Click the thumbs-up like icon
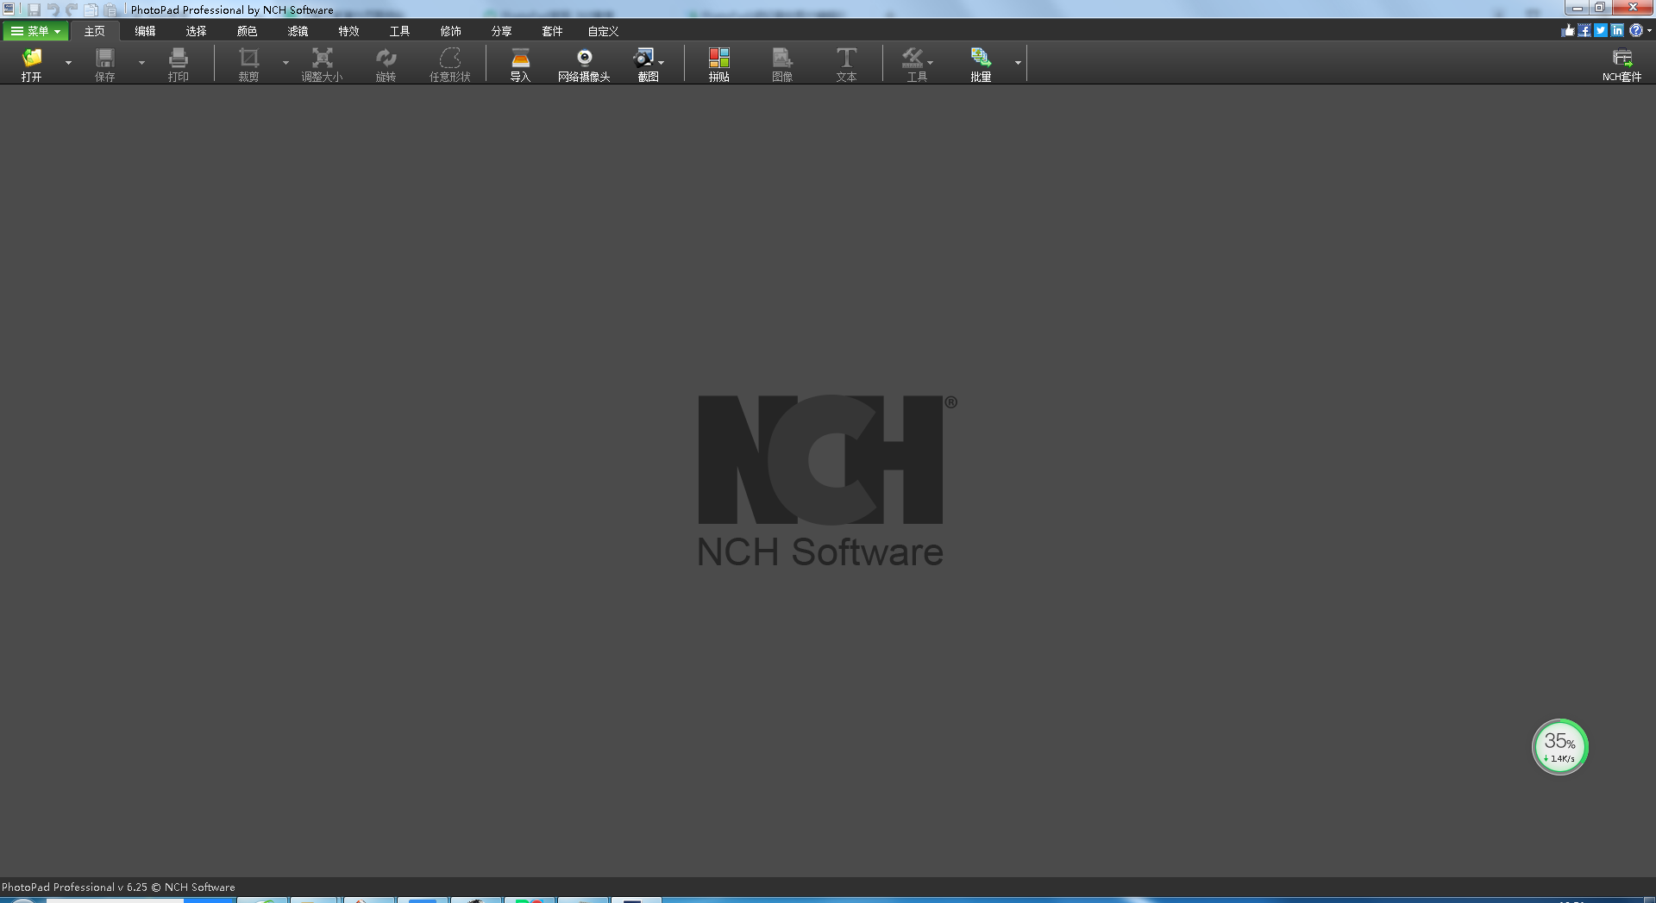 pos(1568,30)
